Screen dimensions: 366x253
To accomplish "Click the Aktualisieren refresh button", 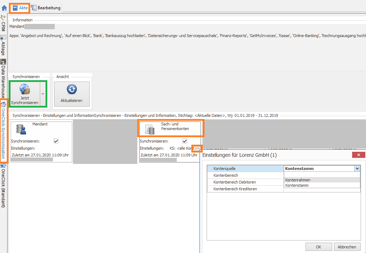I will click(x=71, y=94).
